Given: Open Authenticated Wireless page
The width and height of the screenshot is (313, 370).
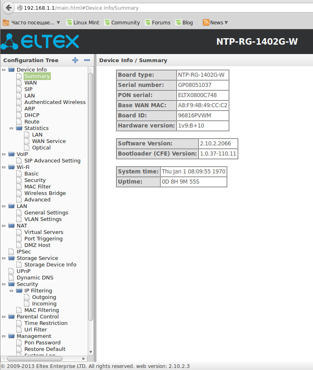Looking at the screenshot, I should click(55, 102).
